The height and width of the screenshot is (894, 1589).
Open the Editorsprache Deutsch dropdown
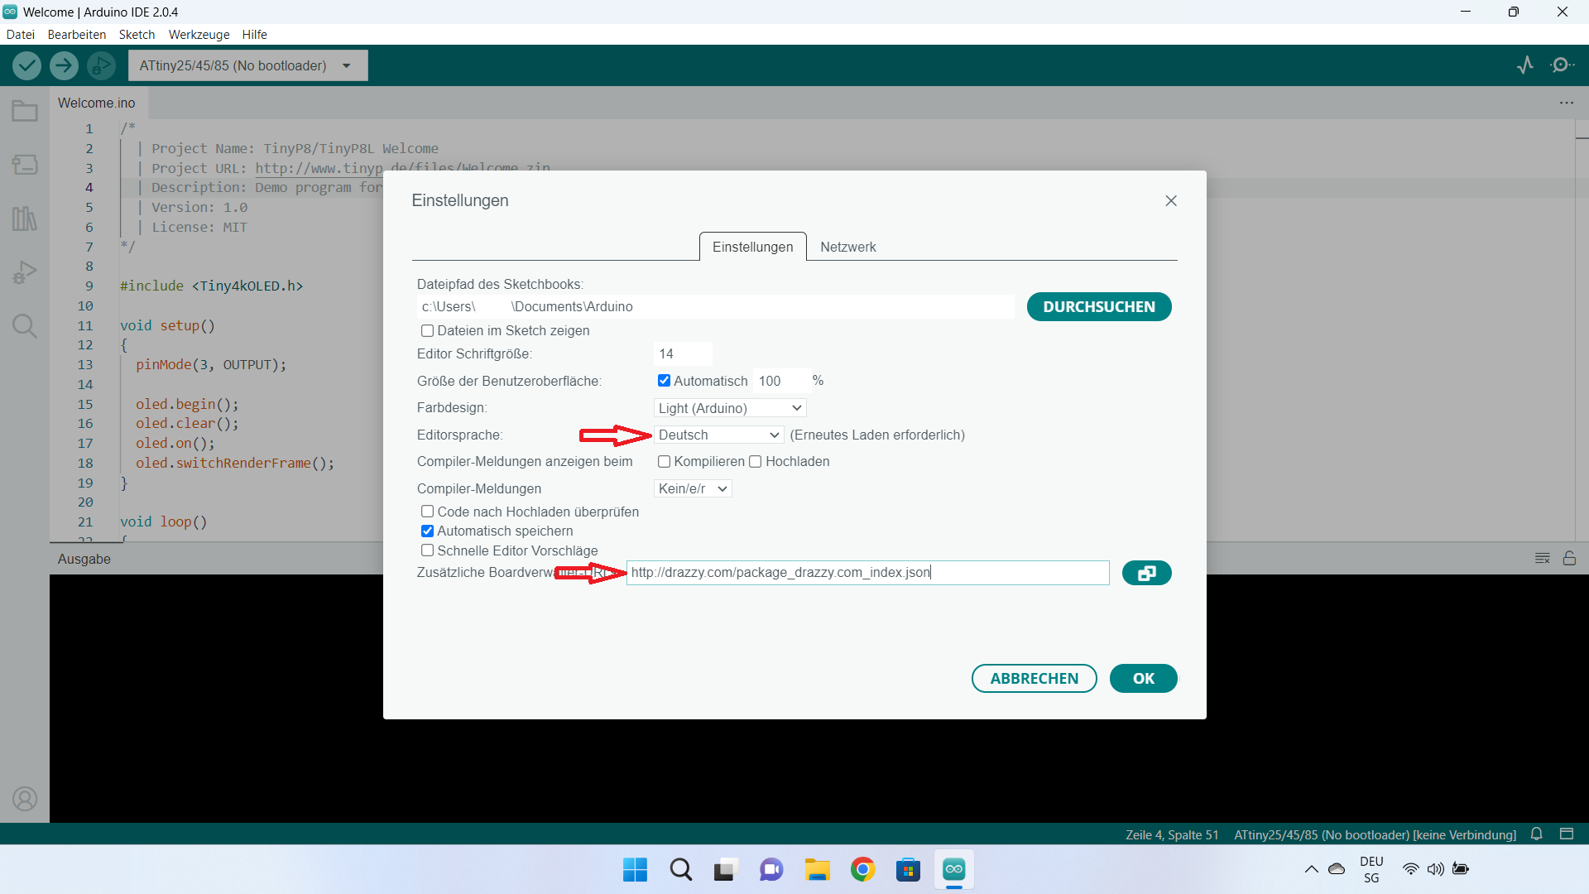[718, 435]
